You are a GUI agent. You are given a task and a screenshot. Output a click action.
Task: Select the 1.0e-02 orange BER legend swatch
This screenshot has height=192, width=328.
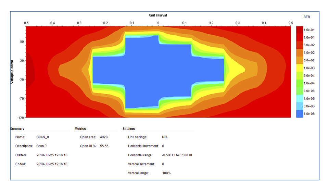coord(299,53)
